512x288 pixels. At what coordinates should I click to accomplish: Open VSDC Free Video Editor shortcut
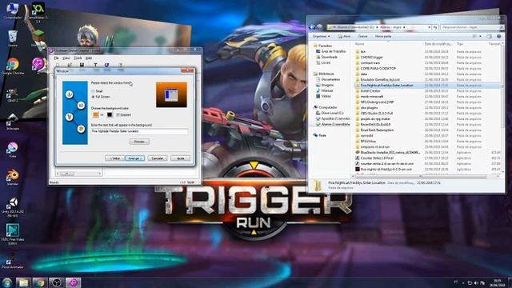(13, 234)
